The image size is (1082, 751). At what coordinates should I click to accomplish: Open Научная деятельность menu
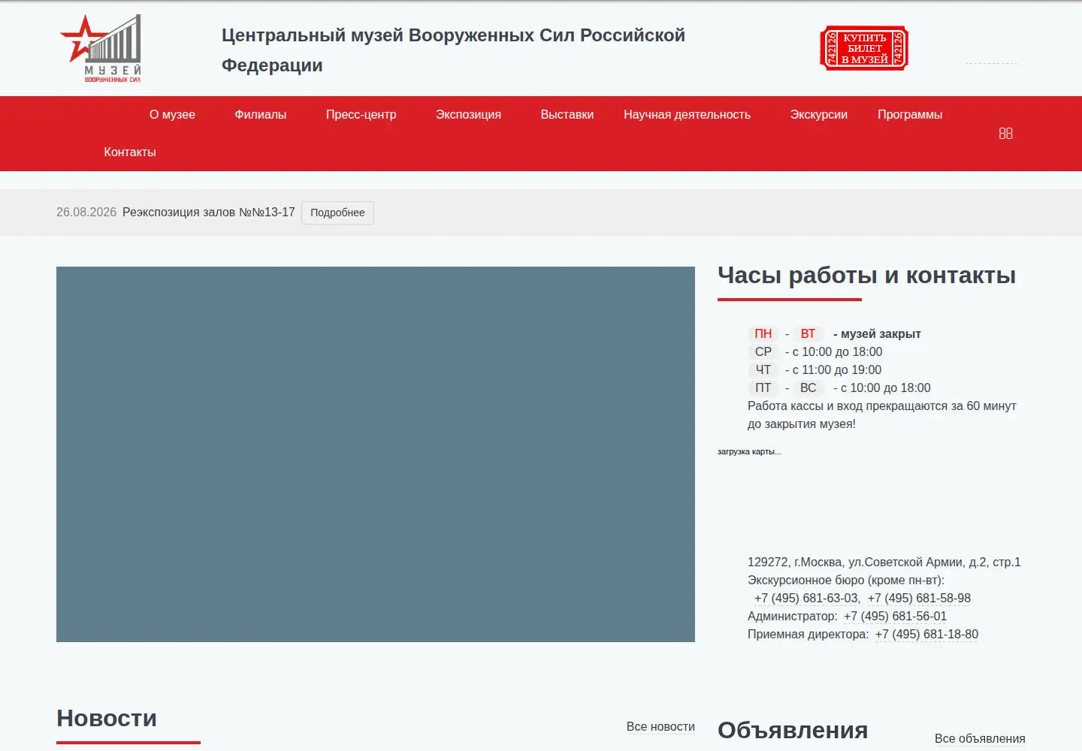point(687,115)
